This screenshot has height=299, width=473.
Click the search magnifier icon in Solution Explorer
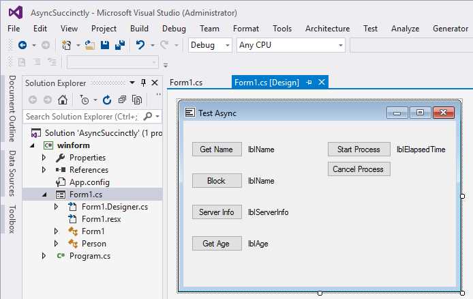(x=148, y=116)
